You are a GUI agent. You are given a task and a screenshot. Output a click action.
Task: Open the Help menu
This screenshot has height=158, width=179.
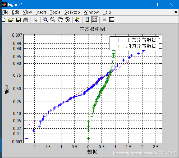(x=107, y=12)
